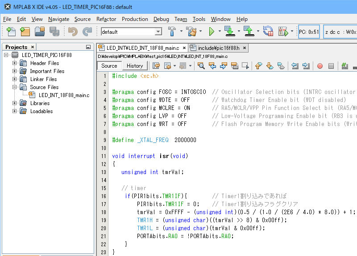Click editor Last Edit icon
The height and width of the screenshot is (256, 357).
click(x=156, y=66)
